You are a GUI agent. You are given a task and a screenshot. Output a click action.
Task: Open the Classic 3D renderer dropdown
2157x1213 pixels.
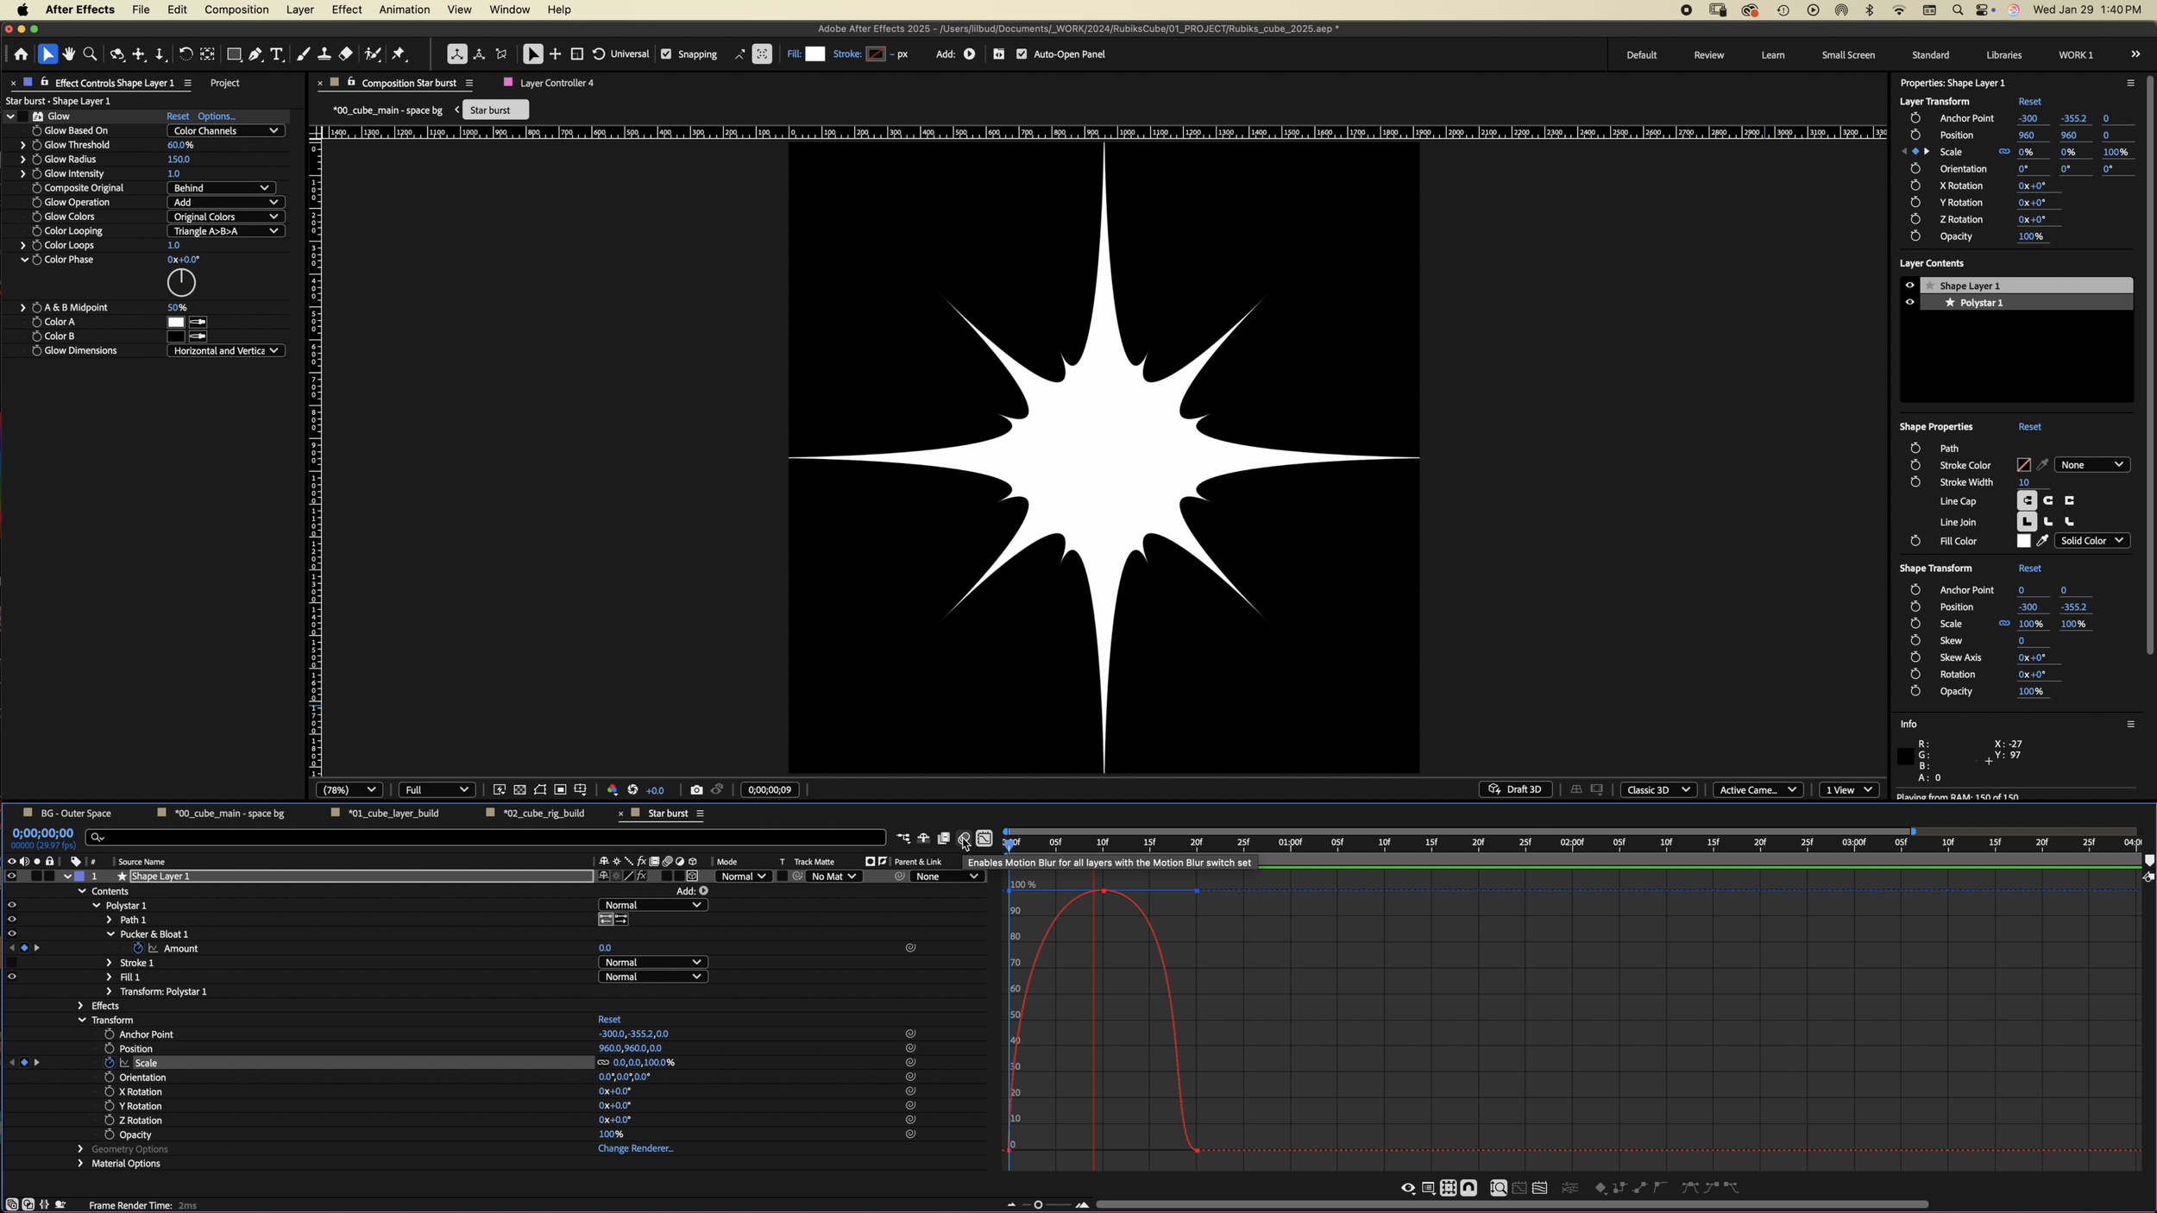pos(1657,790)
